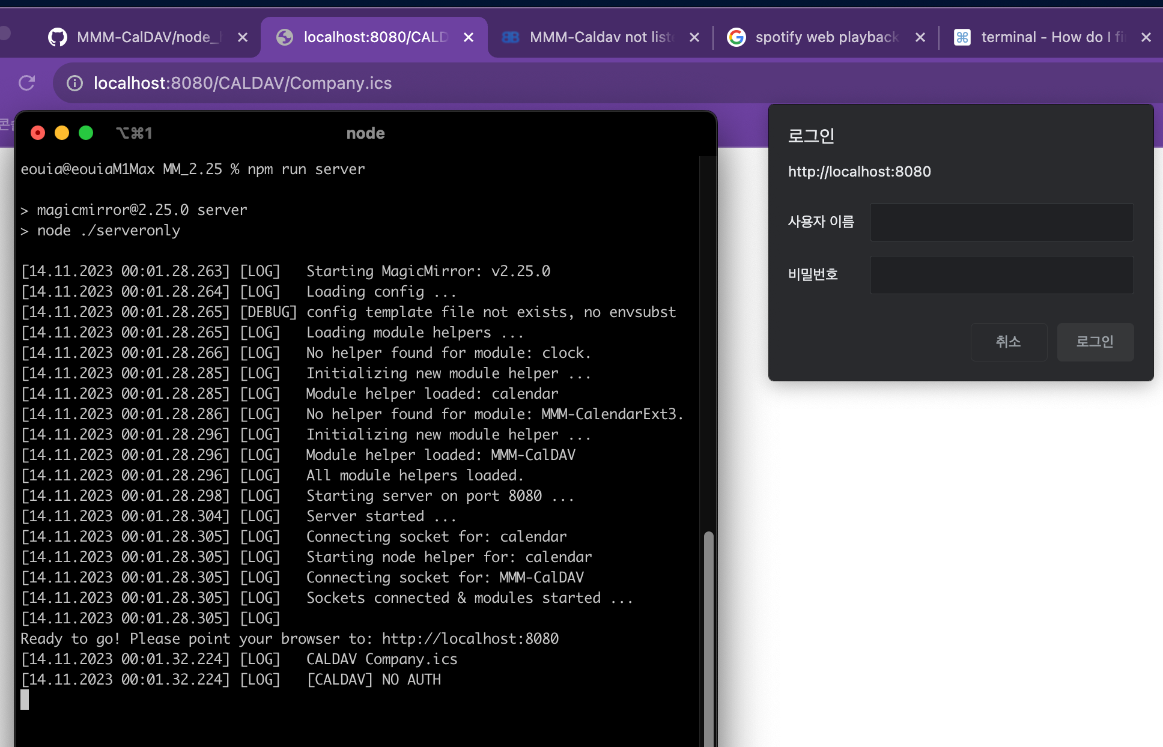The height and width of the screenshot is (747, 1163).
Task: Close the spotify web playback tab
Action: pyautogui.click(x=920, y=37)
